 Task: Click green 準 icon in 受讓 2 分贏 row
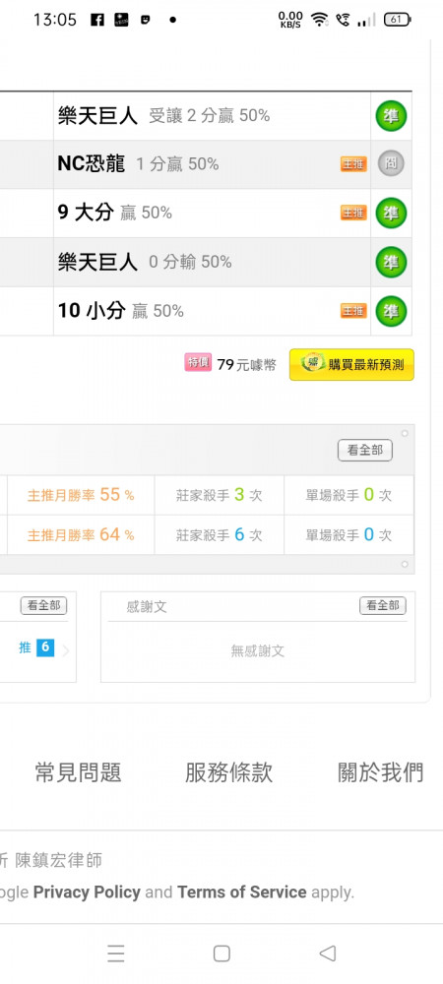391,116
